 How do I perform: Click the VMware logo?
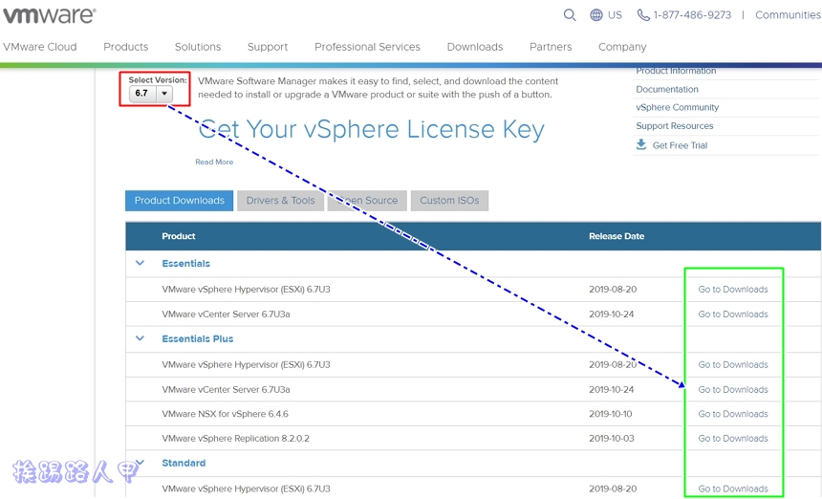49,15
